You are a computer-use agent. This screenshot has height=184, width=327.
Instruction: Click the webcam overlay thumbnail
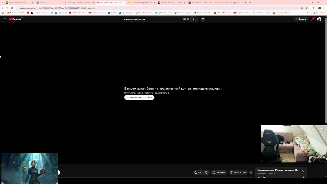[x=294, y=144]
